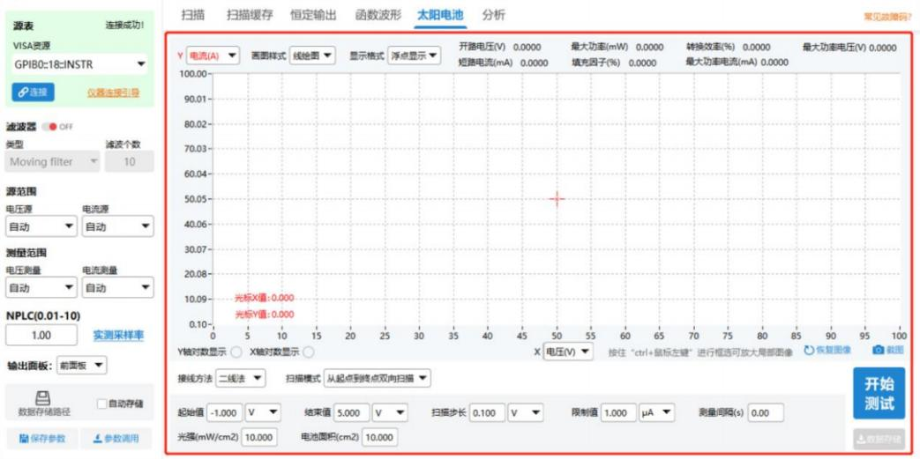The image size is (920, 459).
Task: Click the 滤波个数 field showing 10
Action: [x=129, y=162]
